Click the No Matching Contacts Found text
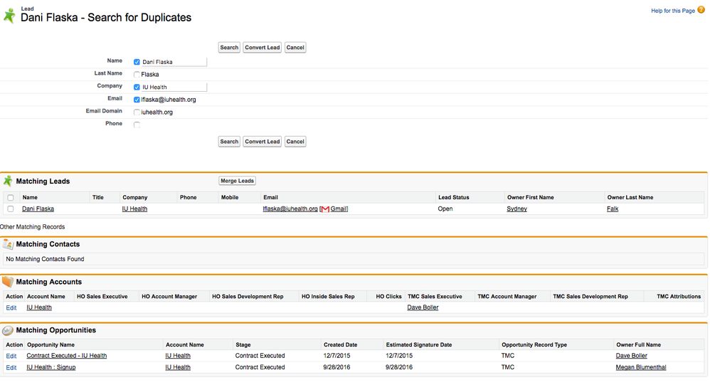Screen dimensions: 710x390 point(46,259)
